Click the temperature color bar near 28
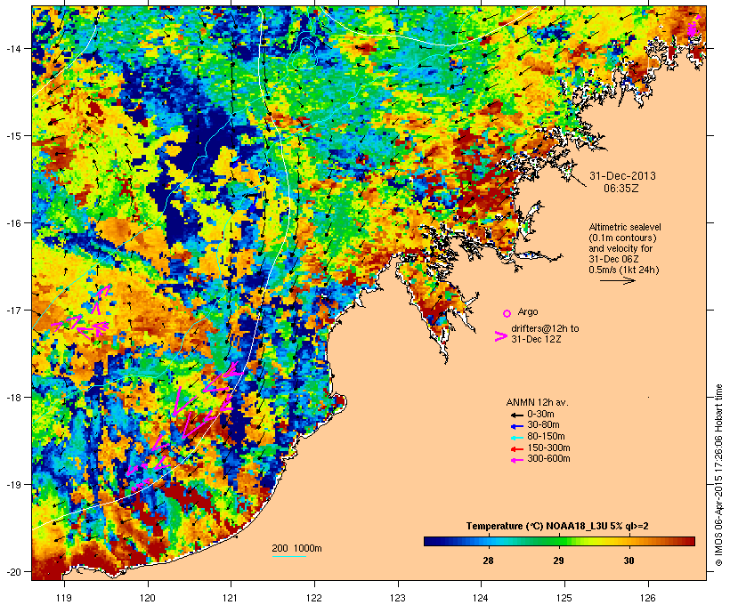The width and height of the screenshot is (730, 605). [488, 541]
